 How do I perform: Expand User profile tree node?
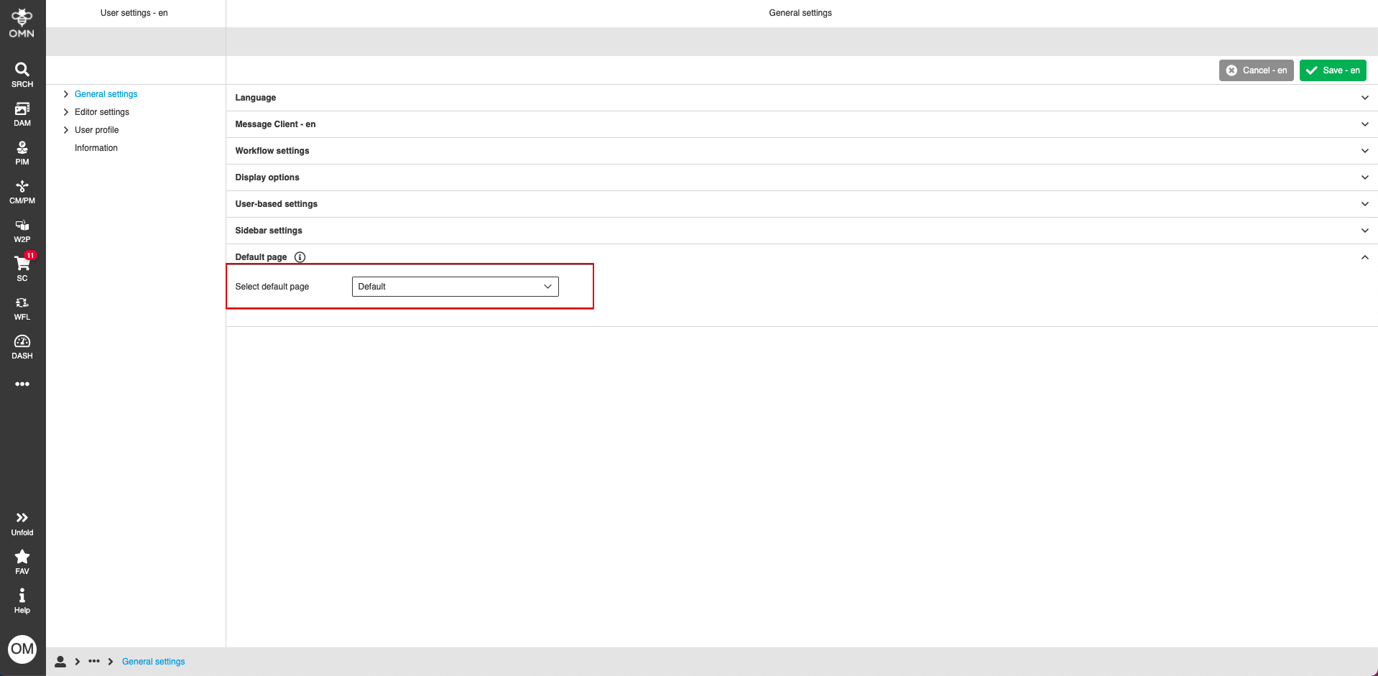pos(66,130)
